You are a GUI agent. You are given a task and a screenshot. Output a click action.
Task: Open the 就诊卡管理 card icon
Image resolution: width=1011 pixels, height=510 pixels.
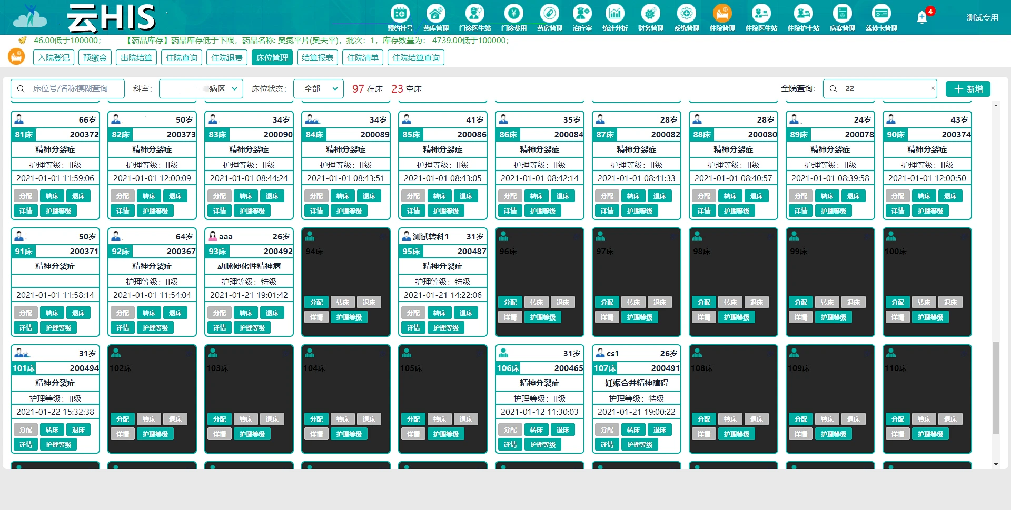click(x=881, y=14)
